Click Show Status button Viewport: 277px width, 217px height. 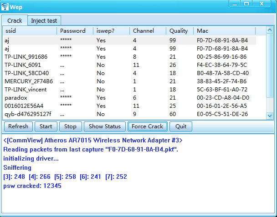pyautogui.click(x=105, y=126)
